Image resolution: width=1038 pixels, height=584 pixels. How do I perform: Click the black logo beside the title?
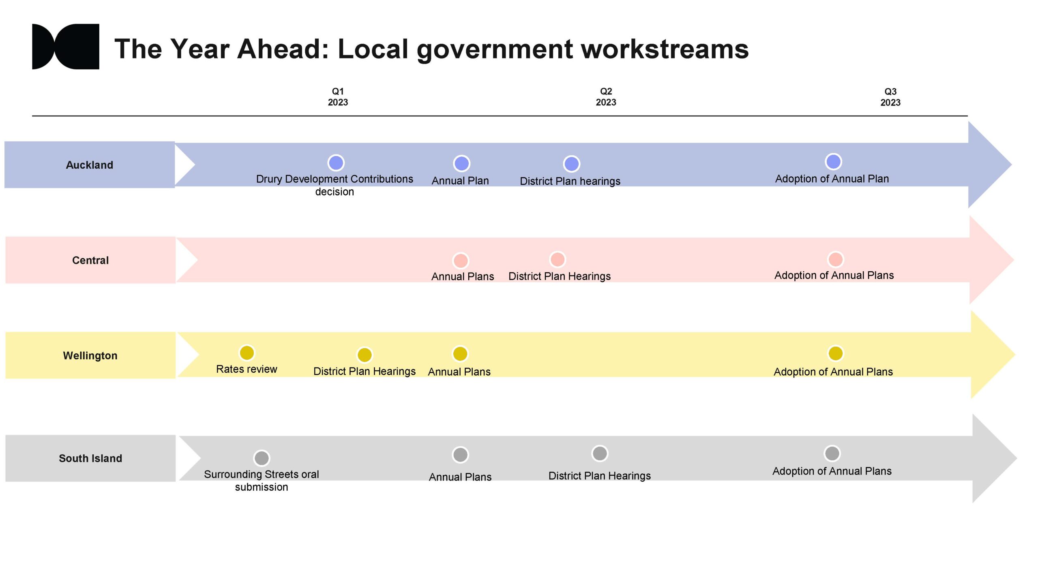[66, 47]
